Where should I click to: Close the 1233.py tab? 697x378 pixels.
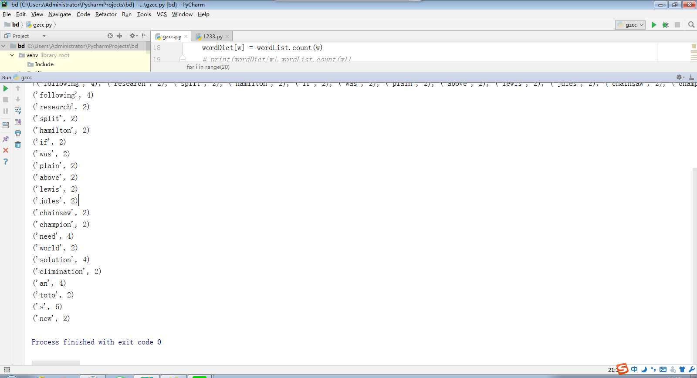tap(227, 37)
